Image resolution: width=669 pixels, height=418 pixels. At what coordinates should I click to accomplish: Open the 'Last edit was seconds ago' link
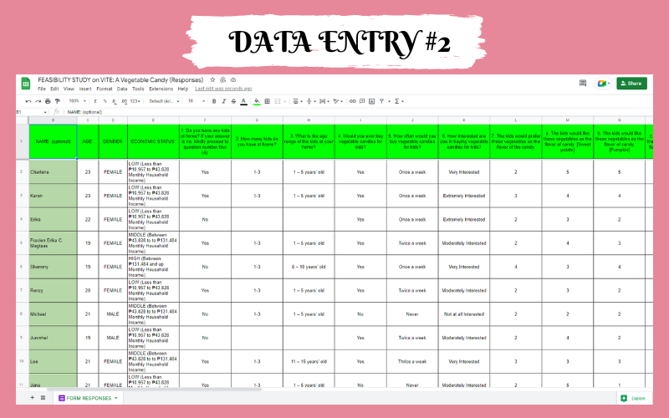223,89
